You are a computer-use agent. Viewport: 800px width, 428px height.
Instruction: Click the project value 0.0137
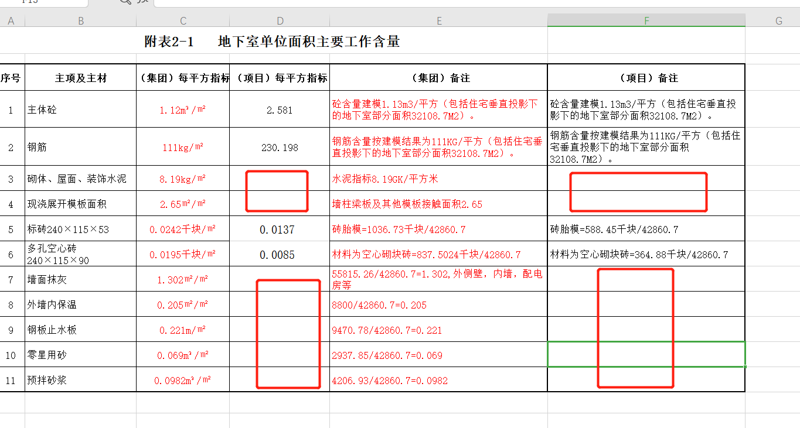point(277,230)
